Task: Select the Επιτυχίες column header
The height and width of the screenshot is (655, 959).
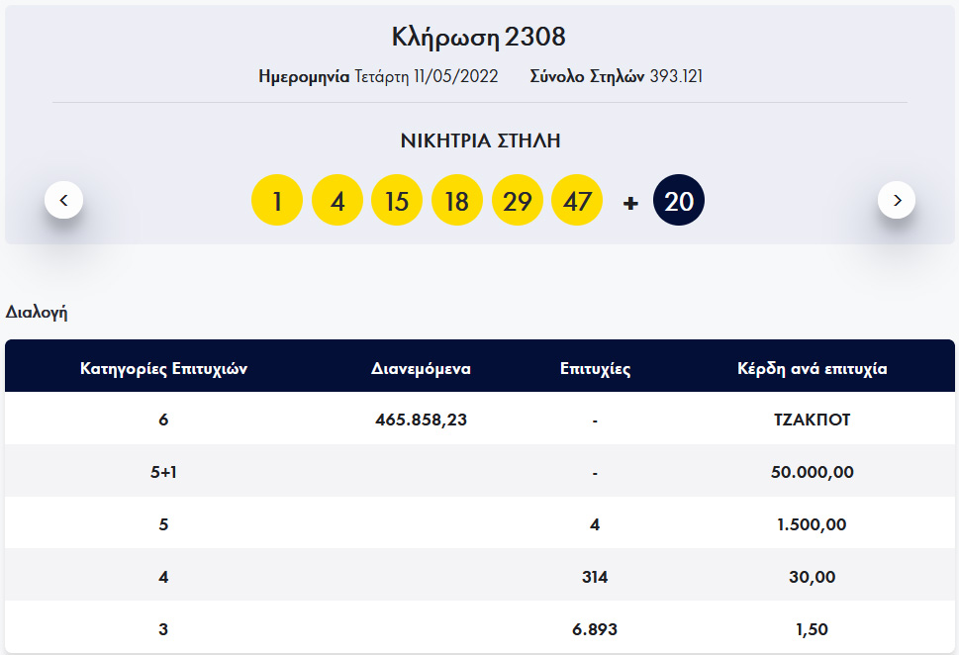Action: click(595, 369)
